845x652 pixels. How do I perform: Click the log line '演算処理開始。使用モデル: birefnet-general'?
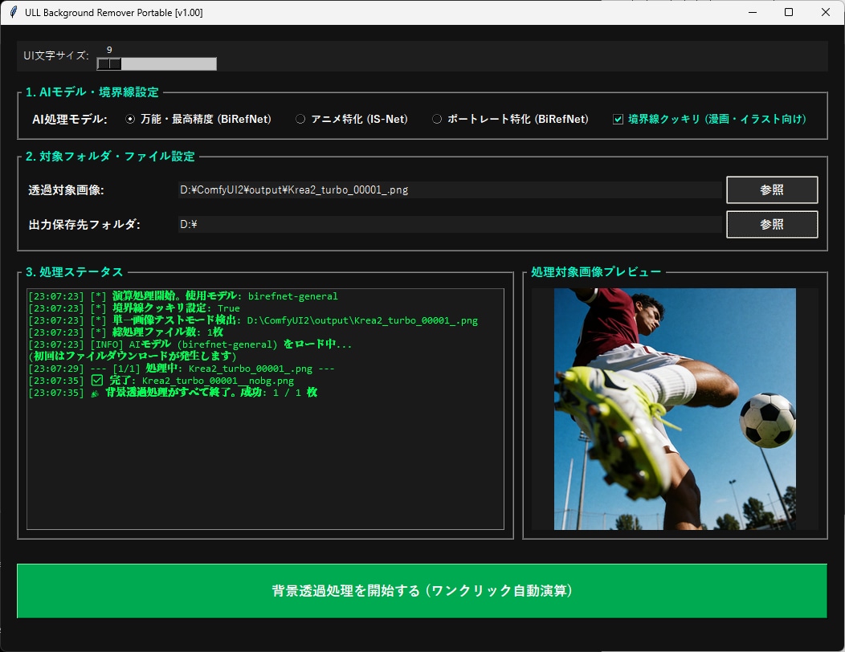click(183, 295)
